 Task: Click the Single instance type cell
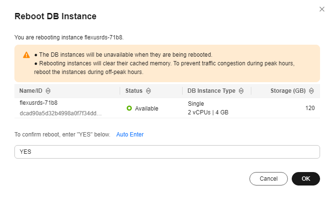click(x=196, y=103)
